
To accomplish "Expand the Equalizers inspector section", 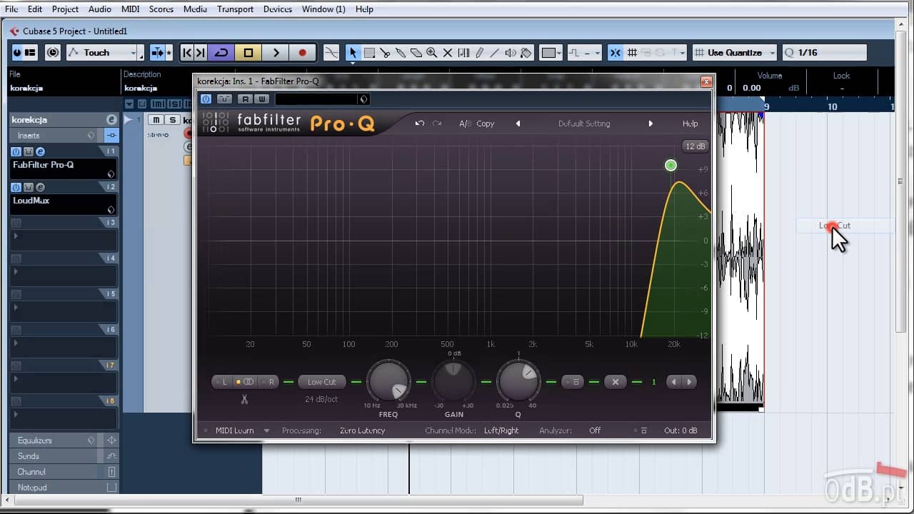I will (64, 440).
